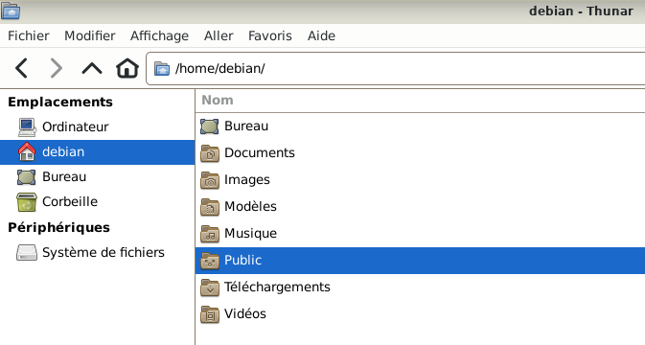Select the Téléchargements folder name
The width and height of the screenshot is (645, 345).
pyautogui.click(x=277, y=287)
